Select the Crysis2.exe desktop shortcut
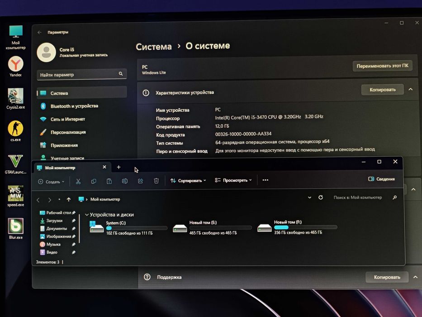This screenshot has width=422, height=317. click(x=16, y=99)
